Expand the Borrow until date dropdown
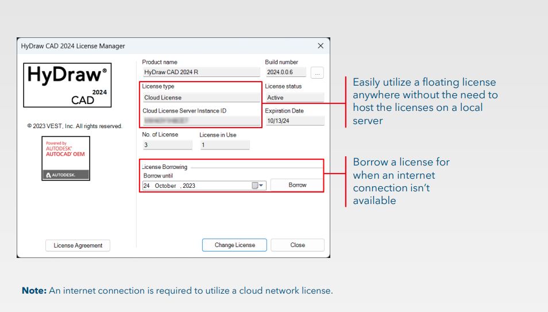 (258, 186)
